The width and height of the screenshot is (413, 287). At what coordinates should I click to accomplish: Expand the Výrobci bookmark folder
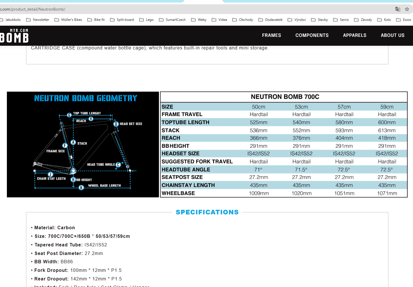pos(297,20)
